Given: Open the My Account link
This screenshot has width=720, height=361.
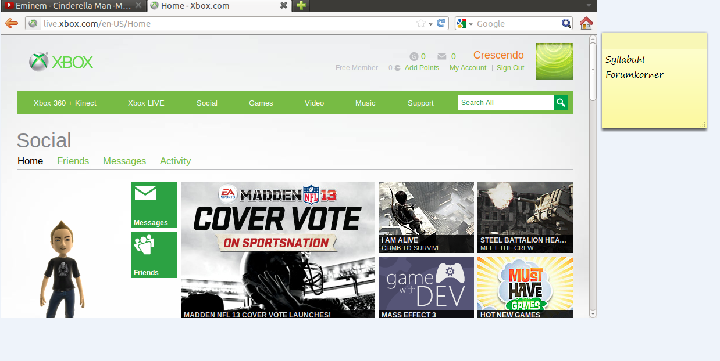Looking at the screenshot, I should [468, 68].
